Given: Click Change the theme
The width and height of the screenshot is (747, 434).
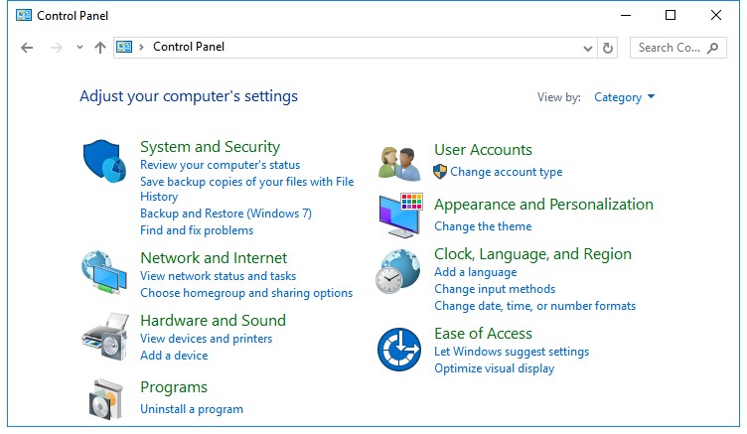Looking at the screenshot, I should 483,226.
